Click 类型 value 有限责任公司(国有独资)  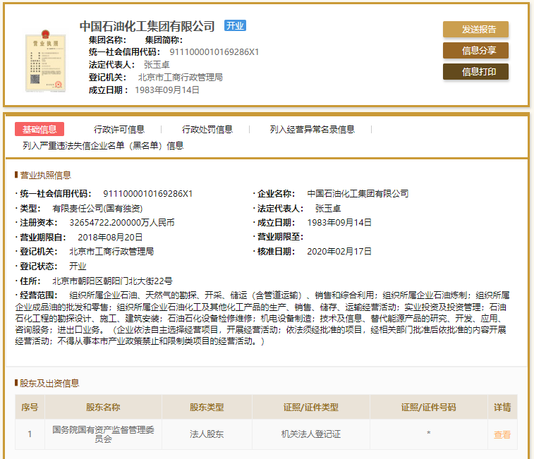tap(97, 209)
